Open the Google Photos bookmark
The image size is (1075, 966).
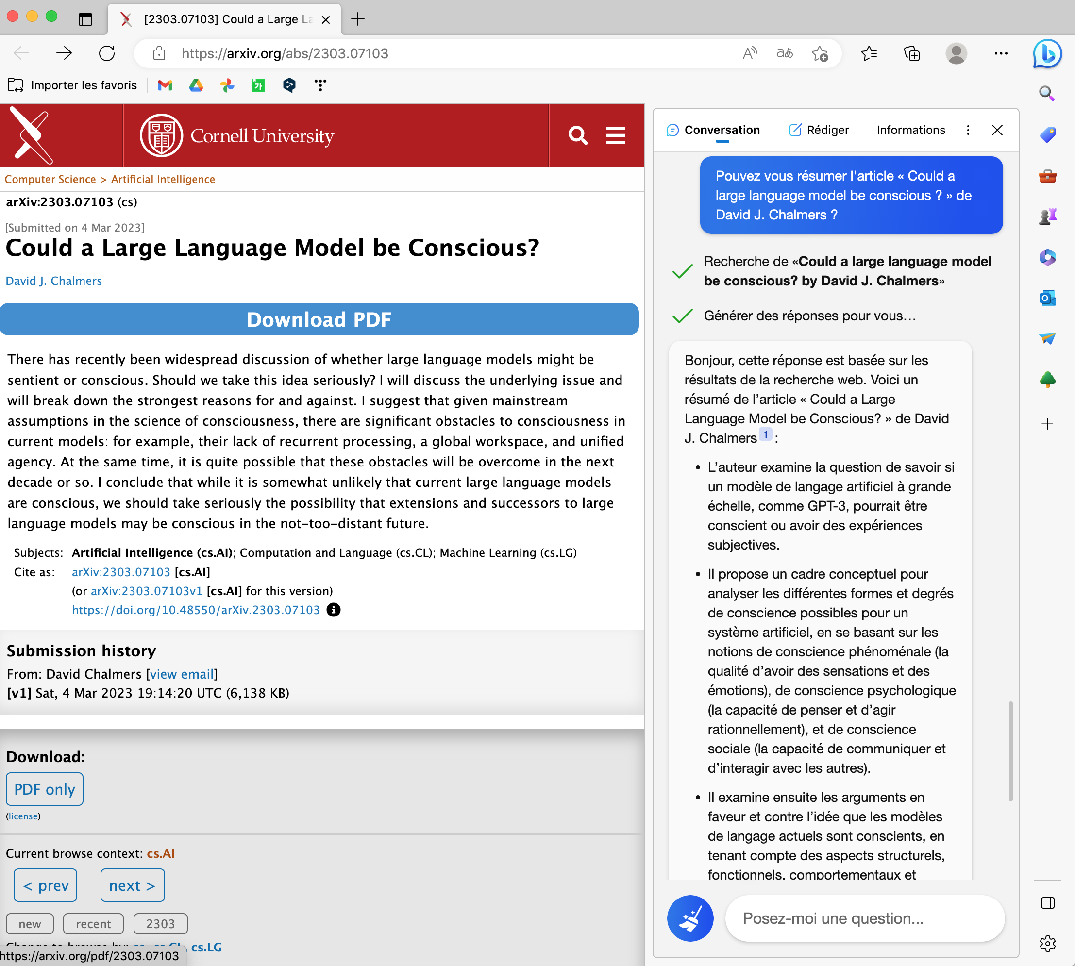pos(227,85)
